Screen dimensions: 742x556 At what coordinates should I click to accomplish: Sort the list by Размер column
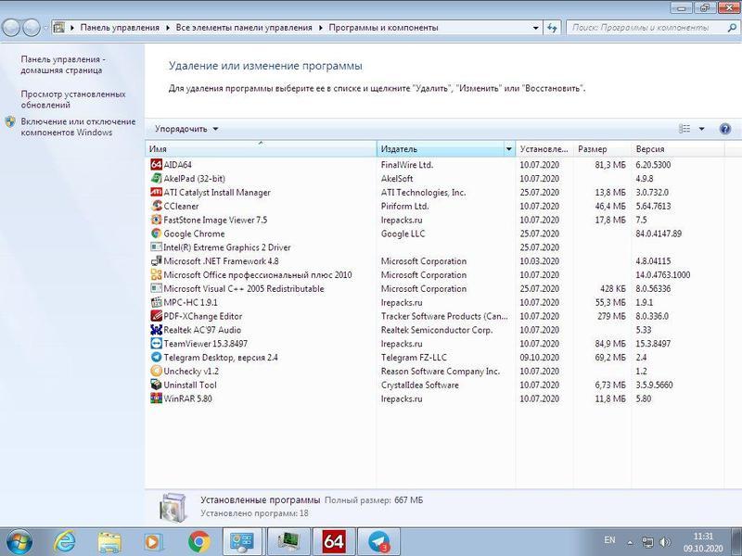tap(601, 149)
